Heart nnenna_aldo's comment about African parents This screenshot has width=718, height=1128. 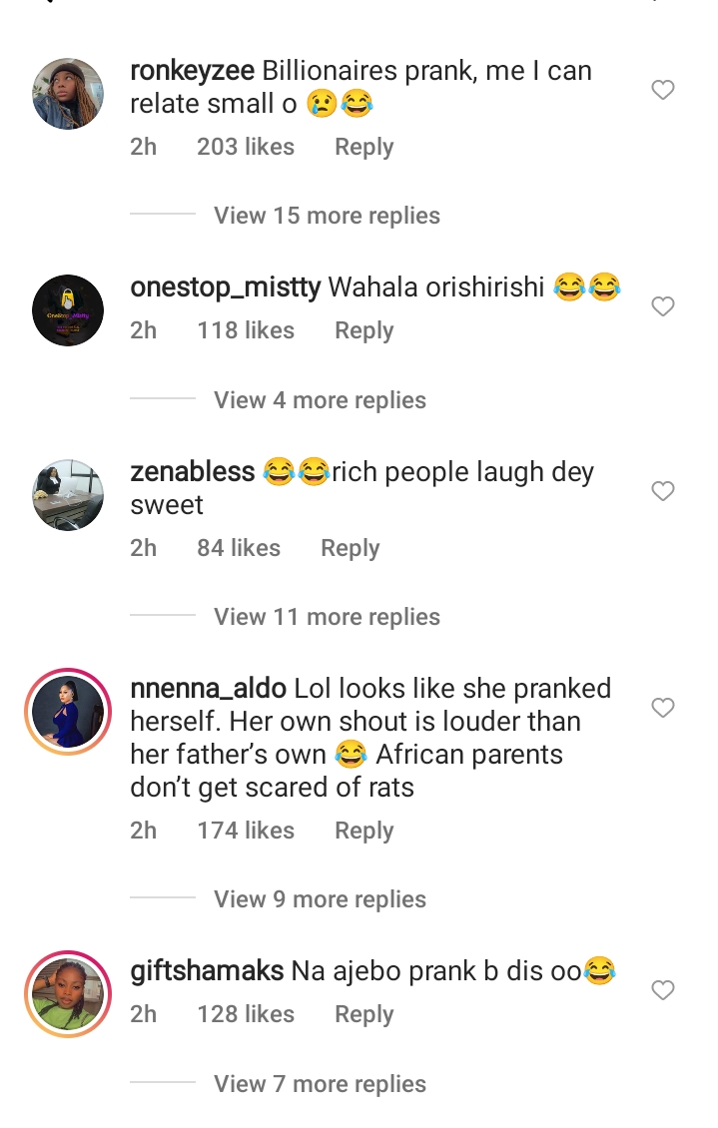[x=663, y=708]
